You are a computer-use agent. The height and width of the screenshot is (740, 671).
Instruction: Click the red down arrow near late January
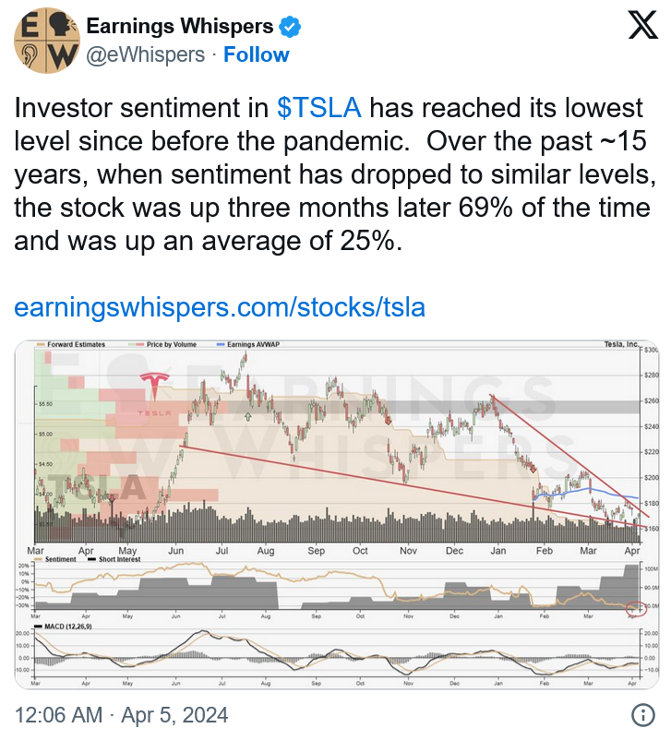(533, 469)
